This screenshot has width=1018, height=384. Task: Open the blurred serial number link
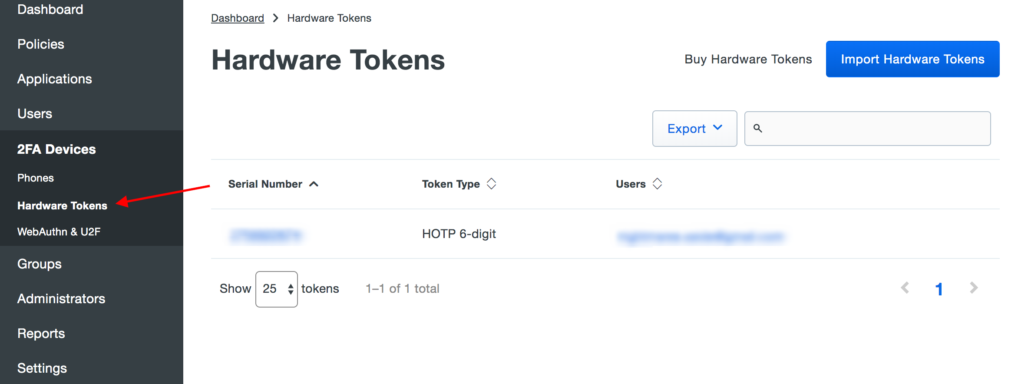coord(266,235)
